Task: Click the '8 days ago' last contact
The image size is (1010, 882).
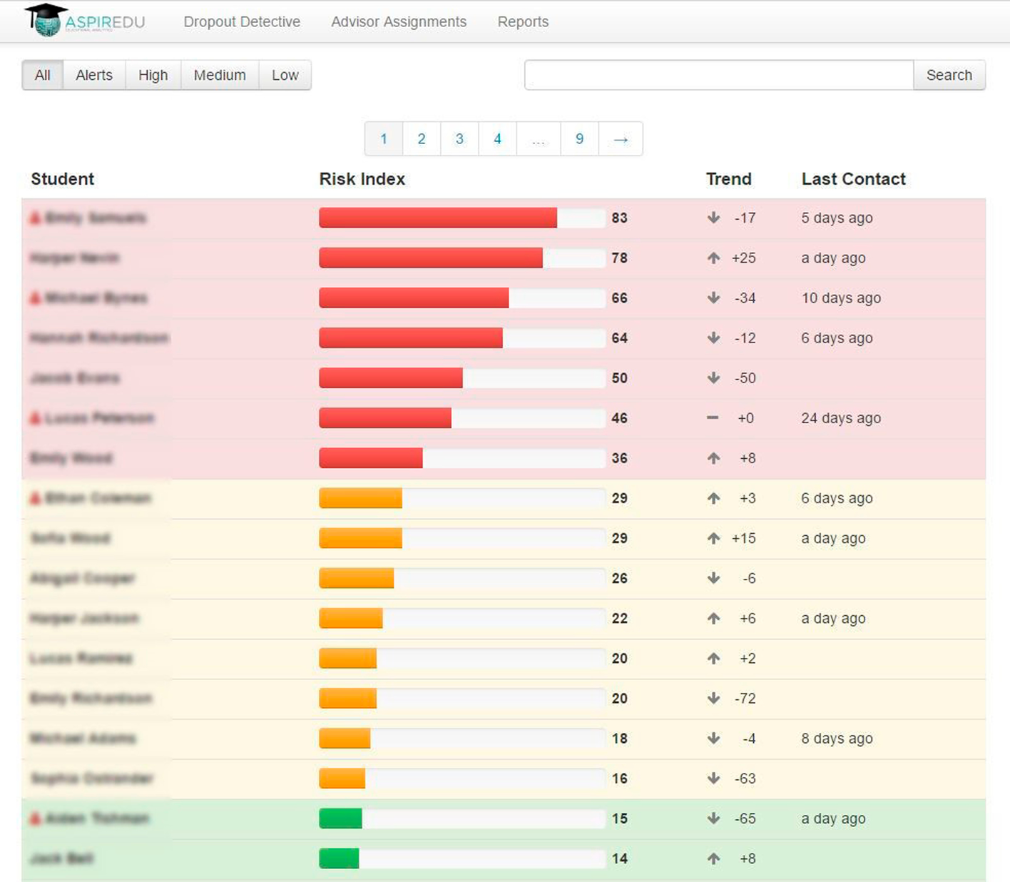Action: pyautogui.click(x=837, y=739)
